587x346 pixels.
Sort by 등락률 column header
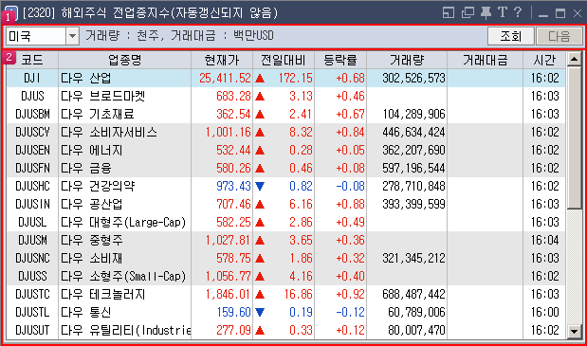point(340,60)
